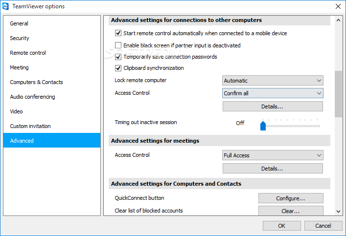The width and height of the screenshot is (346, 236).
Task: Click the 'Timing out inactive session' label
Action: tap(146, 122)
